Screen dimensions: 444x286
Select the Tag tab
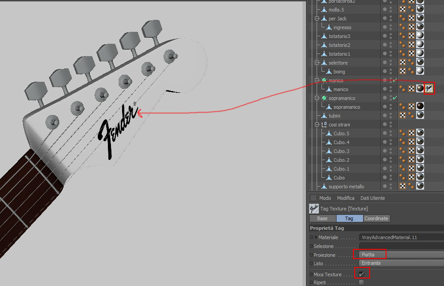click(349, 218)
